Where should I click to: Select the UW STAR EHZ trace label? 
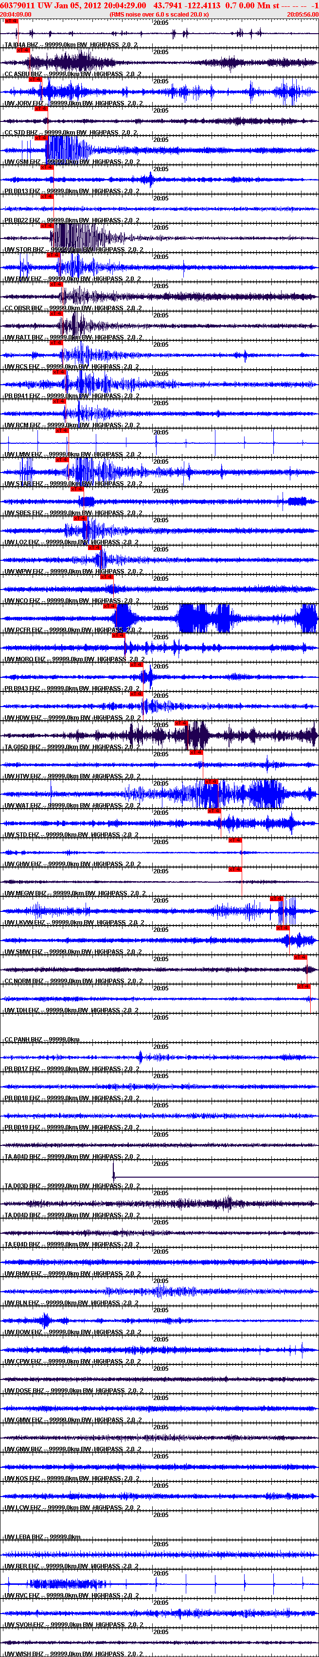click(x=72, y=484)
